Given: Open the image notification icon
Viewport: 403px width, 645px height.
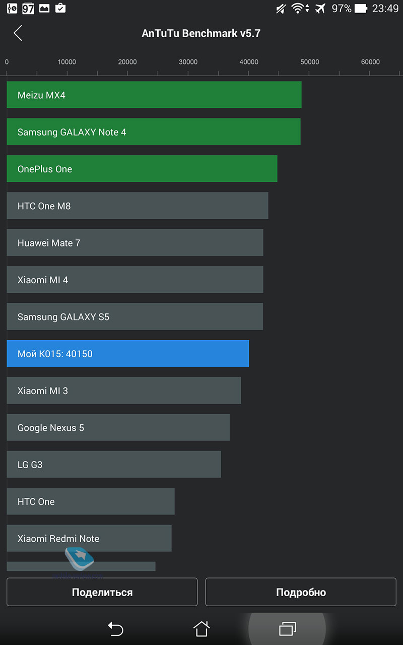Looking at the screenshot, I should point(44,9).
